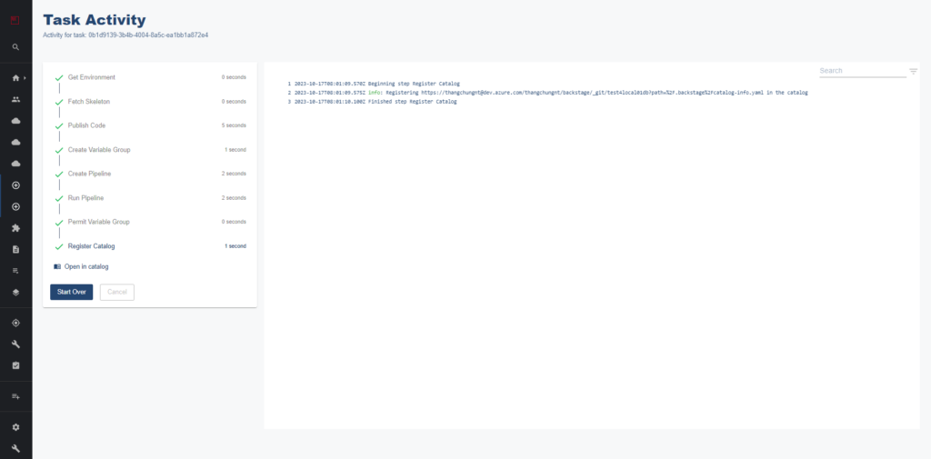Expand the chevron next to the home icon
Screen dimensions: 931x459
pos(25,78)
